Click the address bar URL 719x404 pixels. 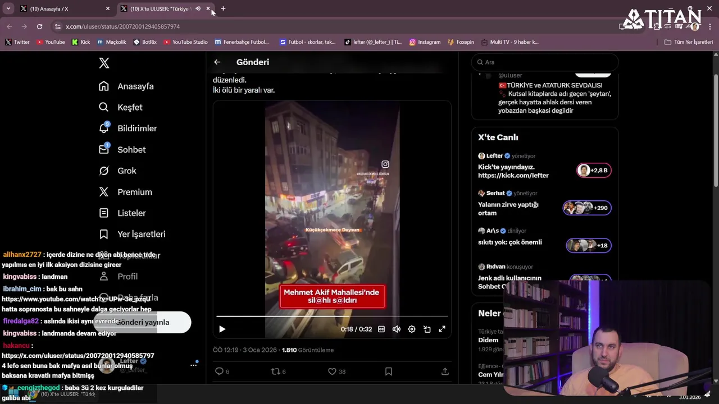(122, 26)
